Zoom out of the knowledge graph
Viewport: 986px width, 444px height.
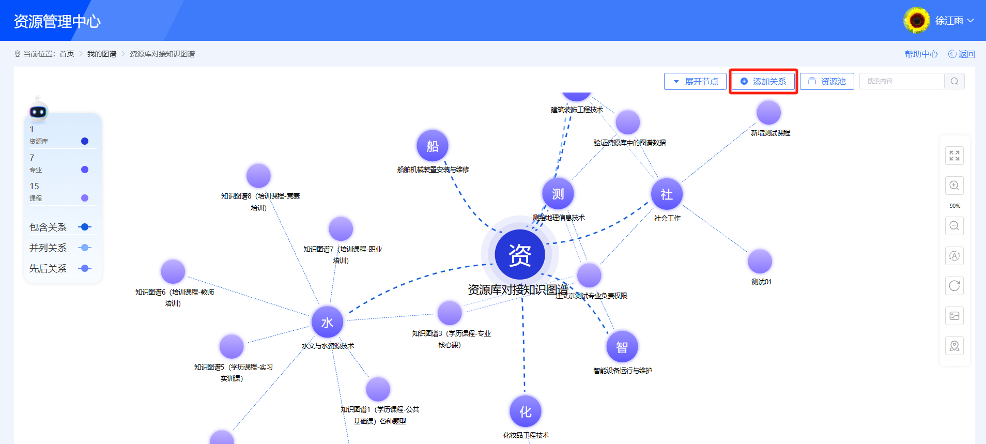954,226
